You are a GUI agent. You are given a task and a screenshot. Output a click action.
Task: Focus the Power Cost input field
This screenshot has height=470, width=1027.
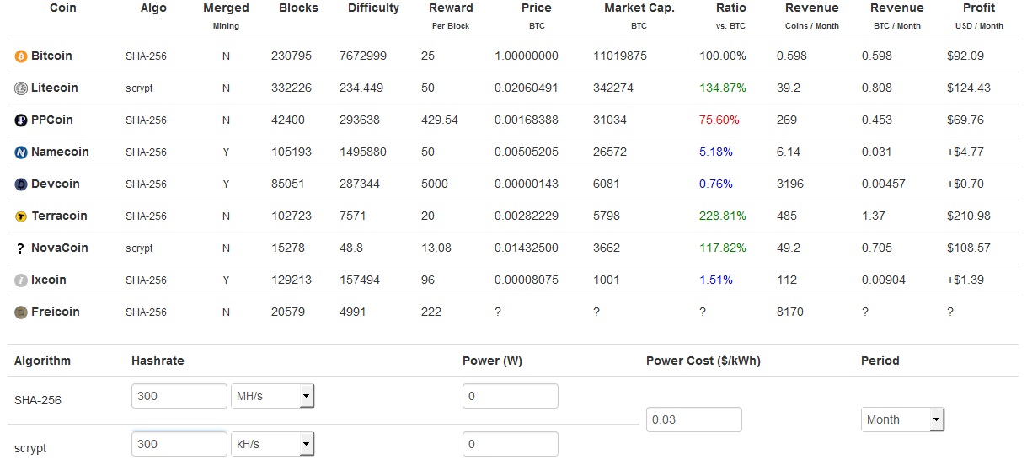(694, 419)
